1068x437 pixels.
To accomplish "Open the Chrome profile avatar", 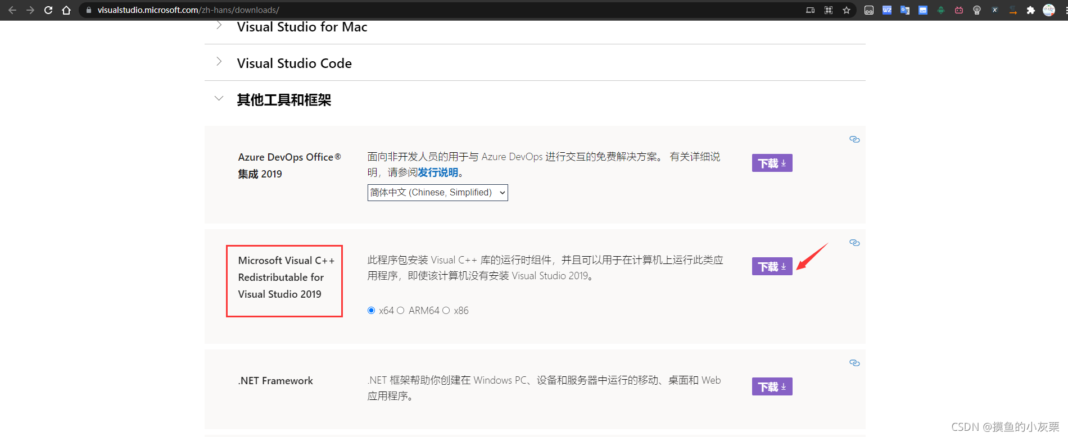I will (1049, 10).
